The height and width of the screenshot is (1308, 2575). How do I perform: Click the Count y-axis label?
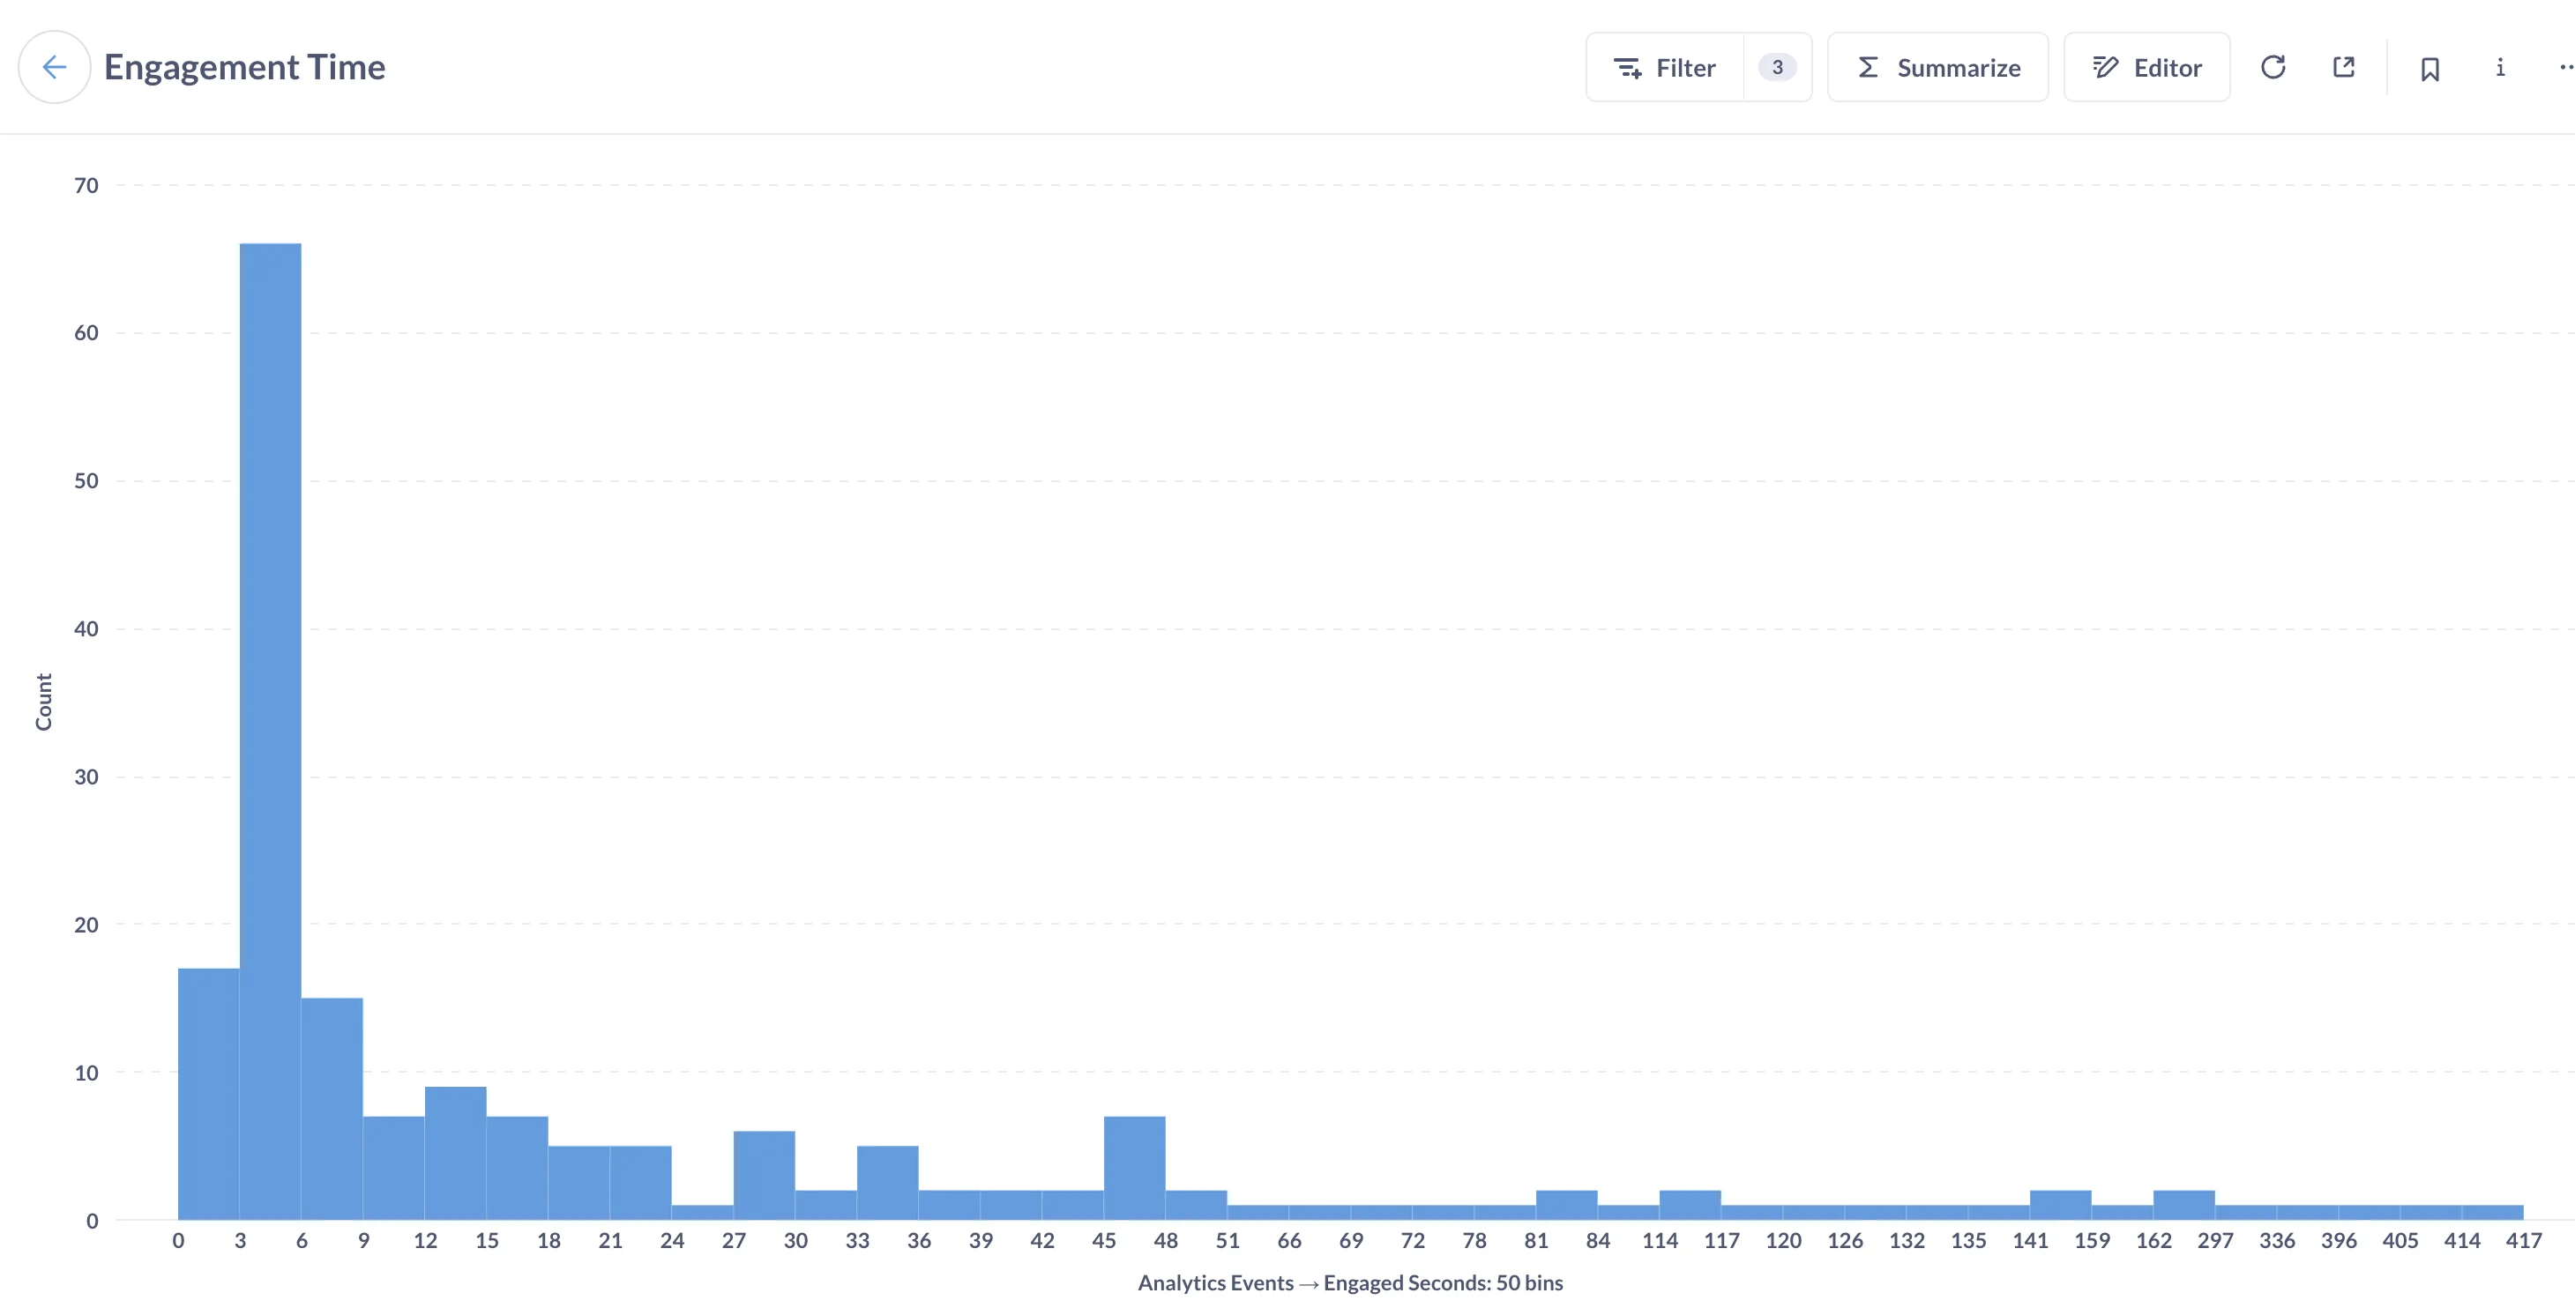point(43,702)
